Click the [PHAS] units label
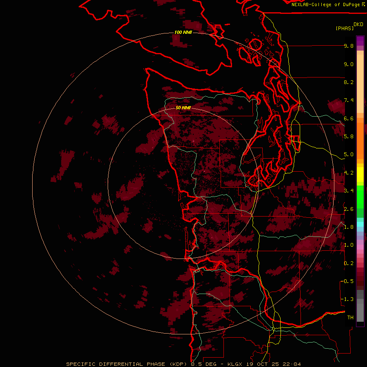Image resolution: width=367 pixels, height=367 pixels. (345, 28)
